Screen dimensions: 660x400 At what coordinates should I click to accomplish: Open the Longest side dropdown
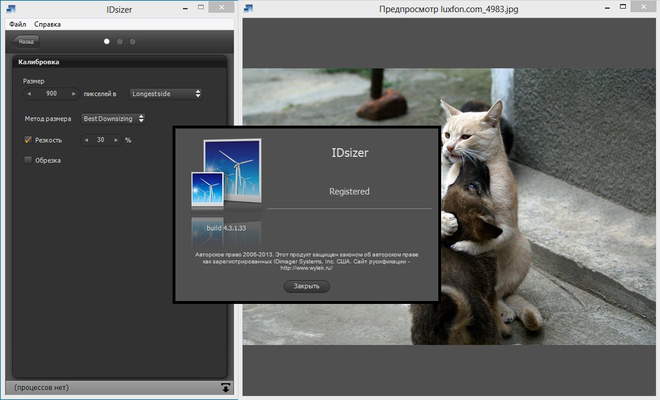point(166,94)
